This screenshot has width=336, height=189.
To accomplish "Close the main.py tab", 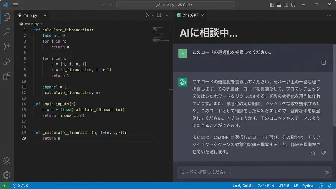I will click(x=45, y=15).
